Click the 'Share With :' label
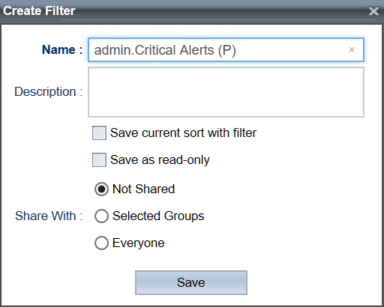 pyautogui.click(x=49, y=216)
